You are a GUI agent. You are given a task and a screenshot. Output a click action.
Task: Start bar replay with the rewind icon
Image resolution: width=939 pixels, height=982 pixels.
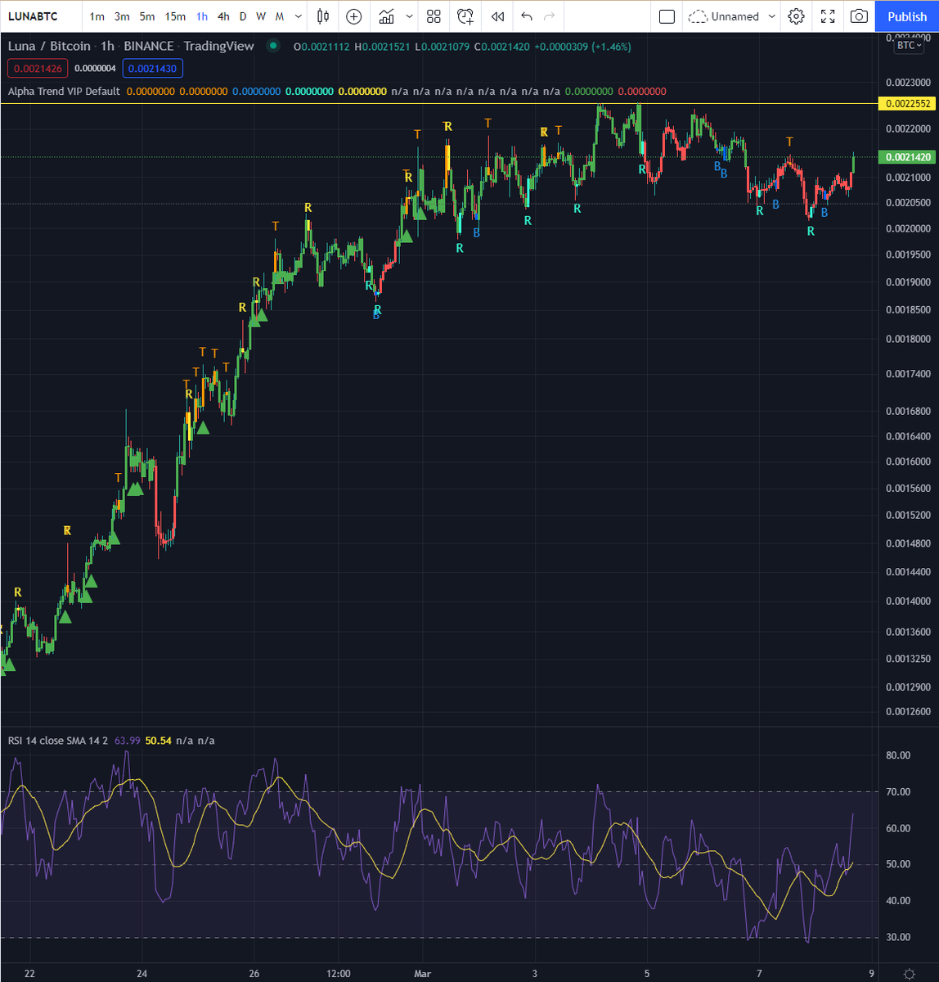497,16
